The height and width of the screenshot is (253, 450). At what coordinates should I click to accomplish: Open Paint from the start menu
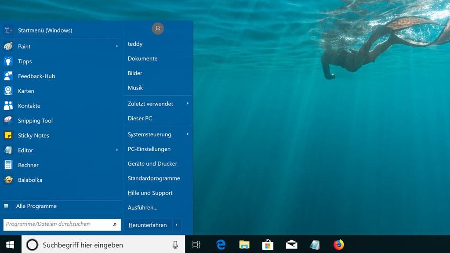(24, 46)
